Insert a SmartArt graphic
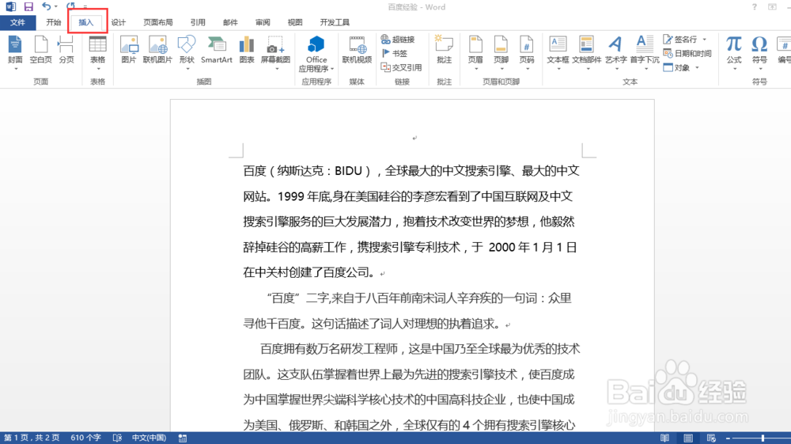The height and width of the screenshot is (444, 791). click(217, 50)
